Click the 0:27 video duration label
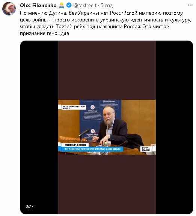 (30, 206)
